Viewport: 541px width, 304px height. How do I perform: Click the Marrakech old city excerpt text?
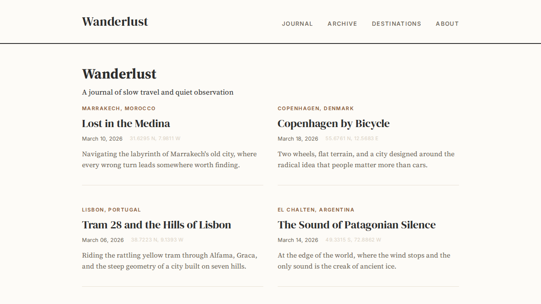pyautogui.click(x=169, y=160)
